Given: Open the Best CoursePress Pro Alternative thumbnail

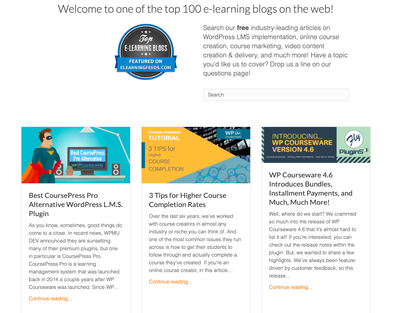Looking at the screenshot, I should click(x=76, y=155).
